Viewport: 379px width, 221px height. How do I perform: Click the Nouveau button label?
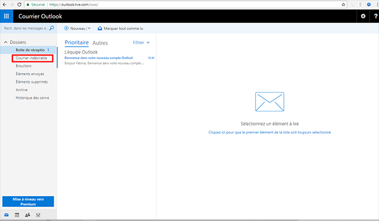(x=78, y=28)
